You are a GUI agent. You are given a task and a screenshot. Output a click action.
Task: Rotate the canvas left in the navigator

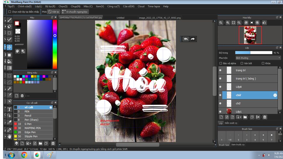pos(246,23)
